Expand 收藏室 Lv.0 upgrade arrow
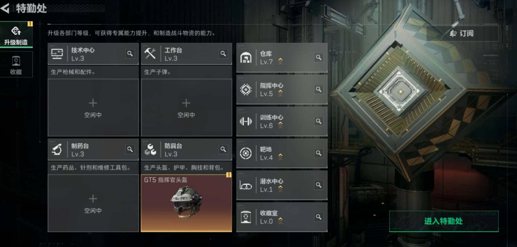The height and width of the screenshot is (247, 517). click(x=280, y=220)
